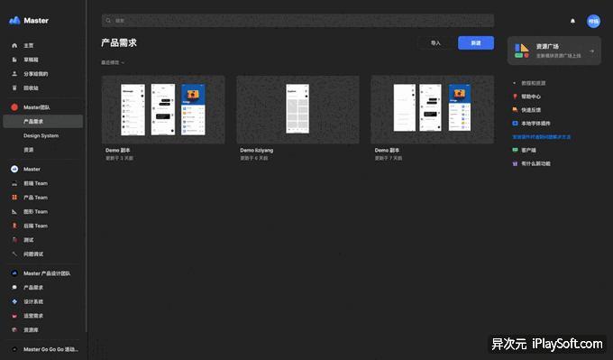The width and height of the screenshot is (613, 360).
Task: Collapse the 教程和资源 section triangle
Action: [x=514, y=83]
